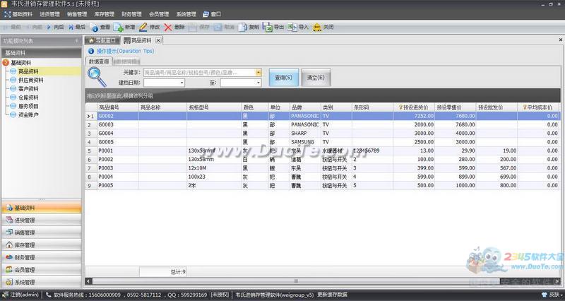This screenshot has height=301, width=565.
Task: Select 服务项目 in the tree
Action: click(28, 106)
